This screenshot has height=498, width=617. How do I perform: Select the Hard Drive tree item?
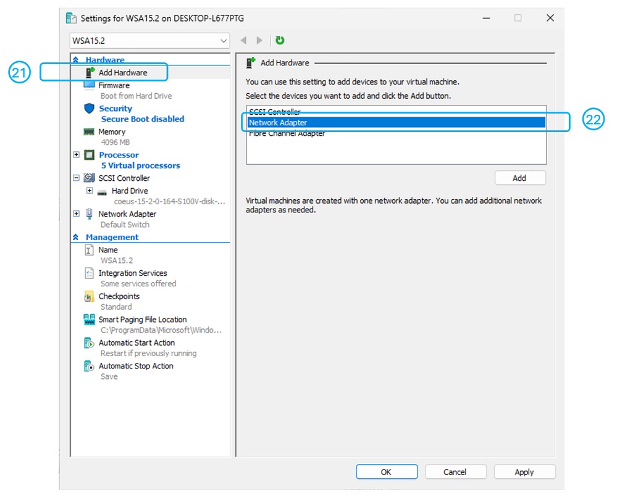coord(130,191)
